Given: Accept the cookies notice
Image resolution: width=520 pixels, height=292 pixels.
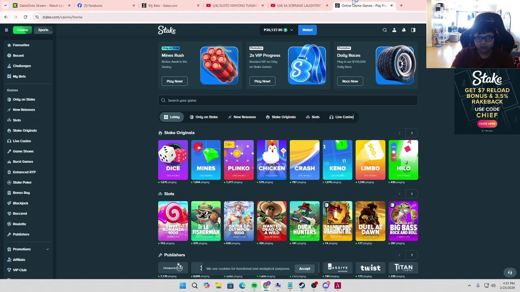Looking at the screenshot, I should tap(305, 268).
